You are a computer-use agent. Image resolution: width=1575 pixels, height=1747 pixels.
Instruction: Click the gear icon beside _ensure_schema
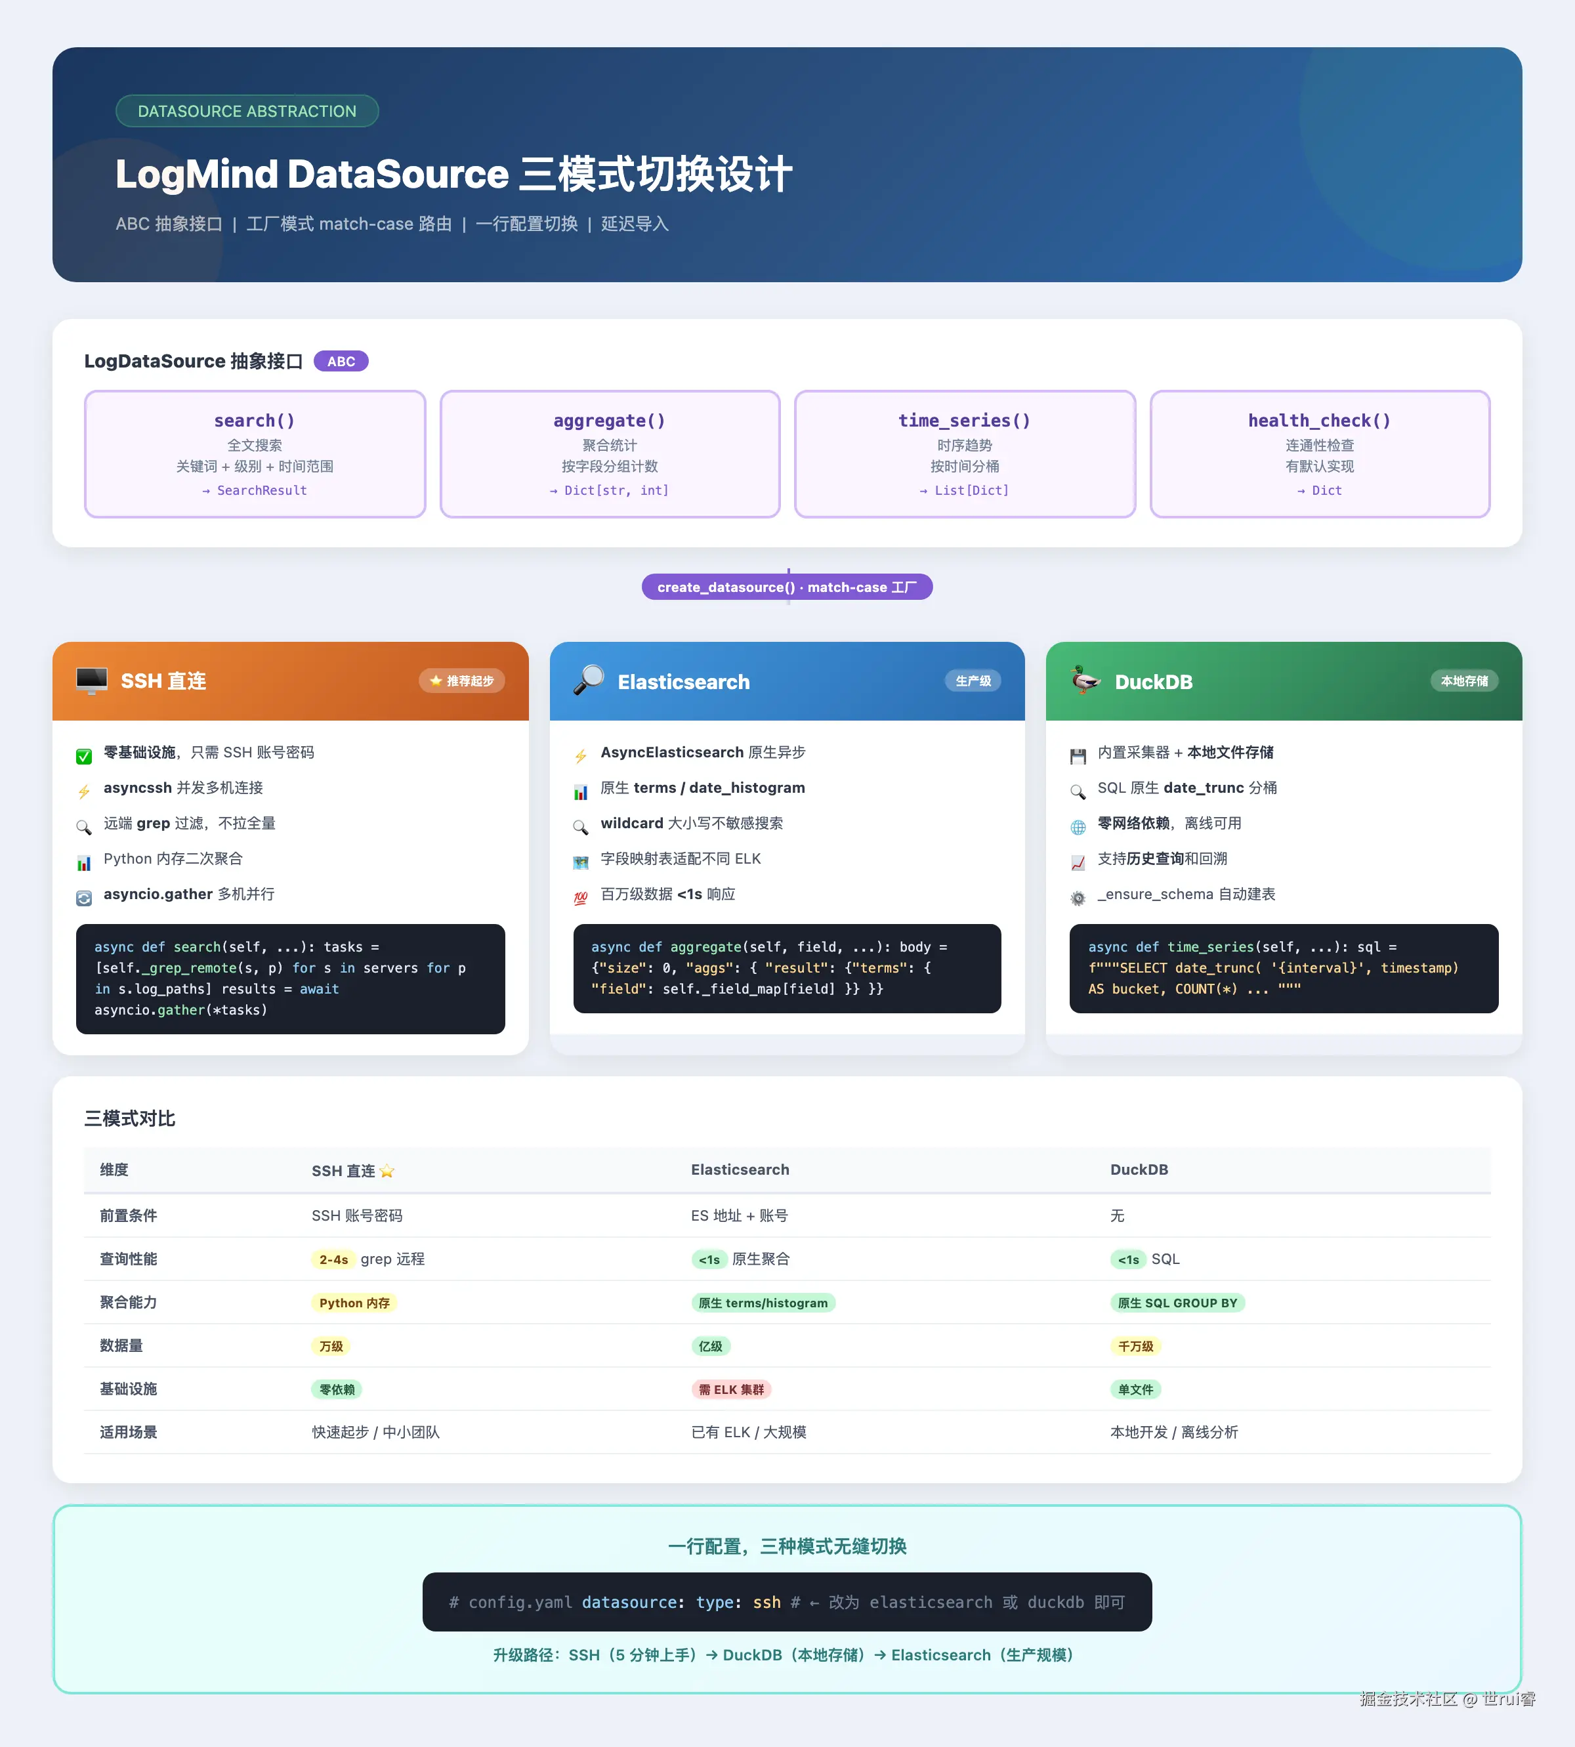point(1078,898)
